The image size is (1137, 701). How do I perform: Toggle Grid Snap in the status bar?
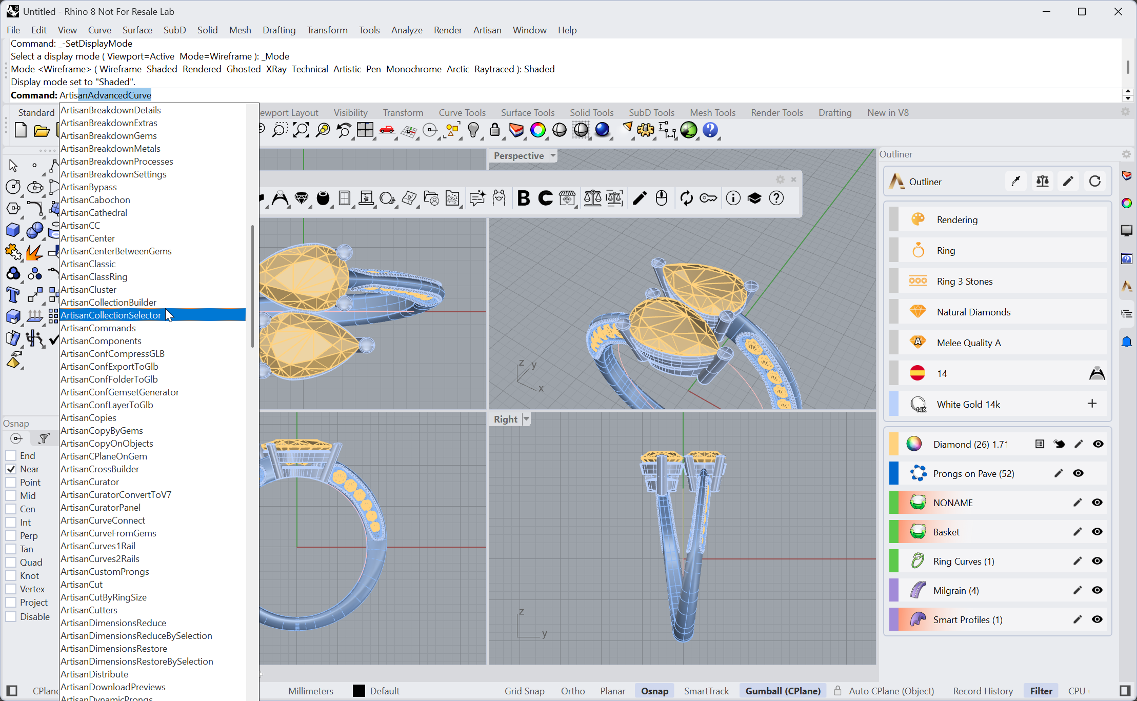pos(524,691)
